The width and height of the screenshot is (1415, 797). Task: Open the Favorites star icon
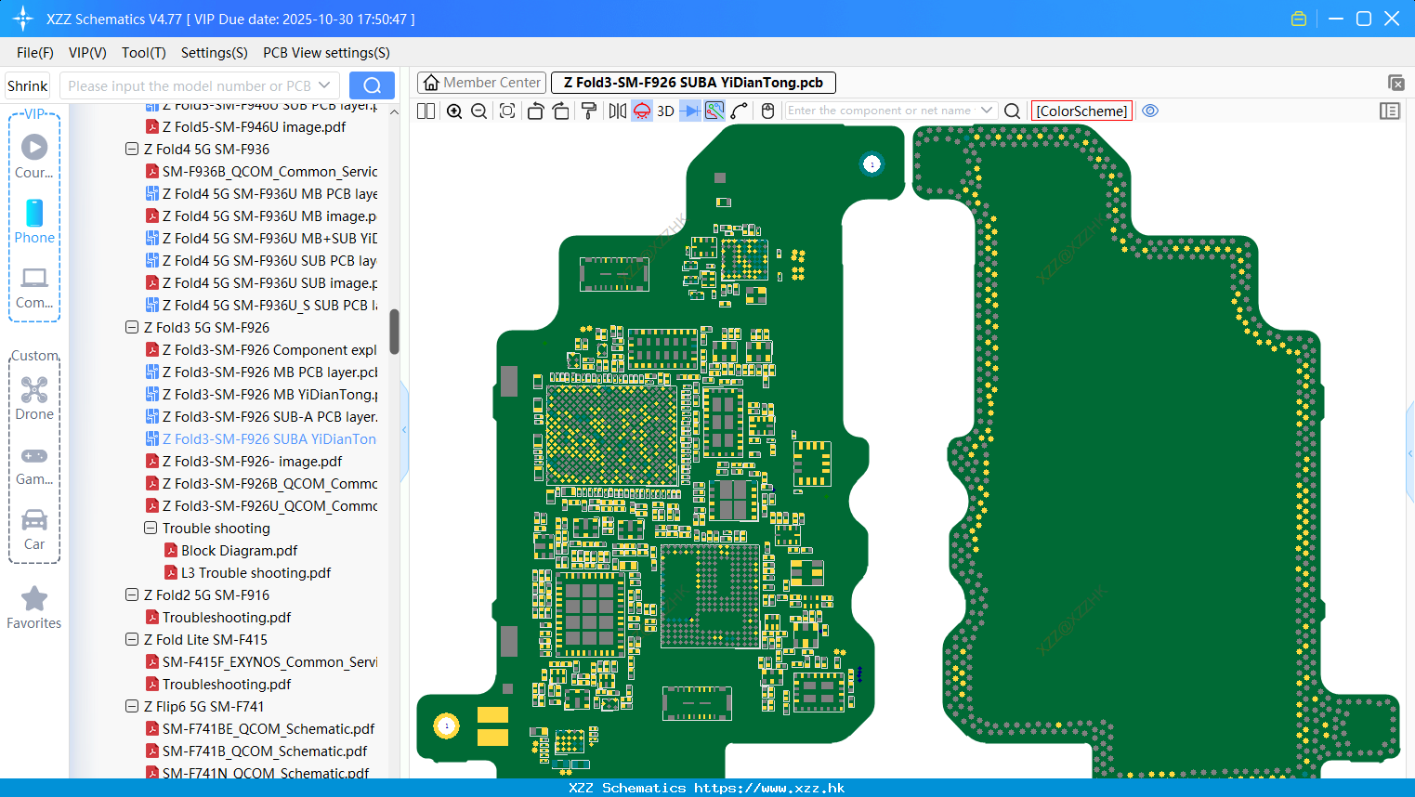(x=34, y=608)
